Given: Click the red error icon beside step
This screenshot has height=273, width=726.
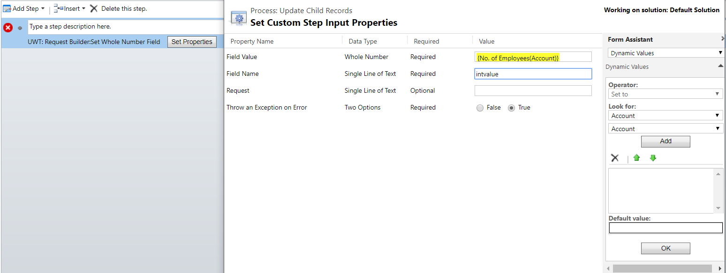Looking at the screenshot, I should (x=8, y=28).
